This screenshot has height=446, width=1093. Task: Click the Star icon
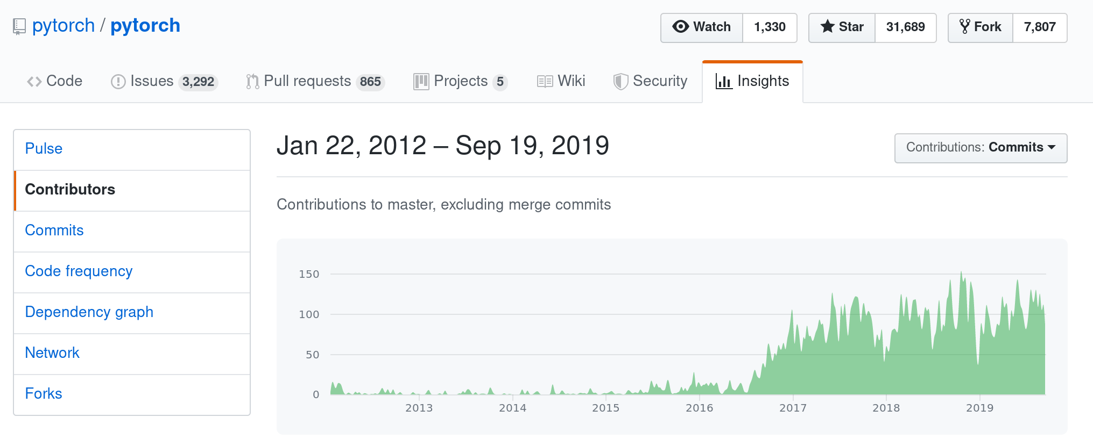coord(828,26)
